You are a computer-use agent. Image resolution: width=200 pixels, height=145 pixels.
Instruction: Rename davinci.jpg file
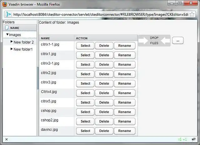pos(125,131)
